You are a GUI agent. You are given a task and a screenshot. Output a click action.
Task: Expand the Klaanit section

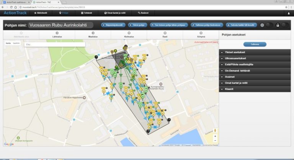click(x=255, y=89)
